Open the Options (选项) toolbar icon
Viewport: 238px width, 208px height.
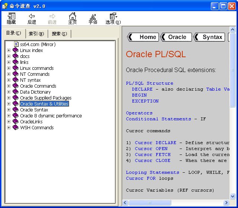point(113,16)
